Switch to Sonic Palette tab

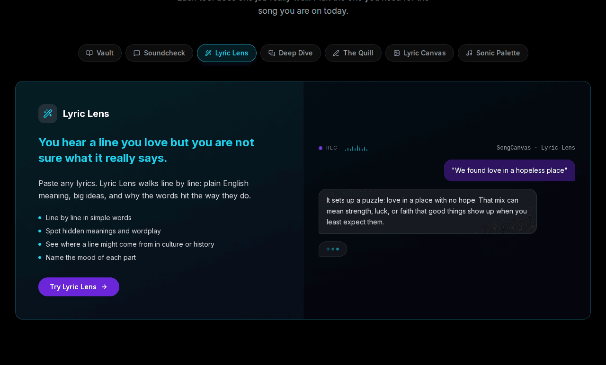493,53
